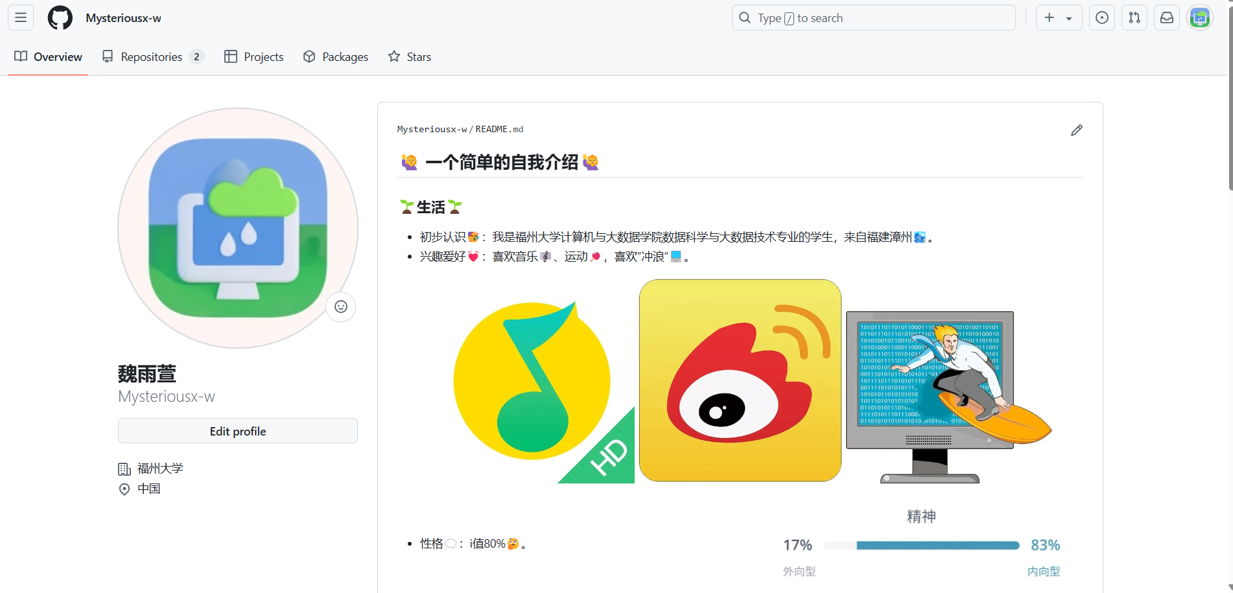Image resolution: width=1233 pixels, height=593 pixels.
Task: Open the user avatar menu in header
Action: point(1200,17)
